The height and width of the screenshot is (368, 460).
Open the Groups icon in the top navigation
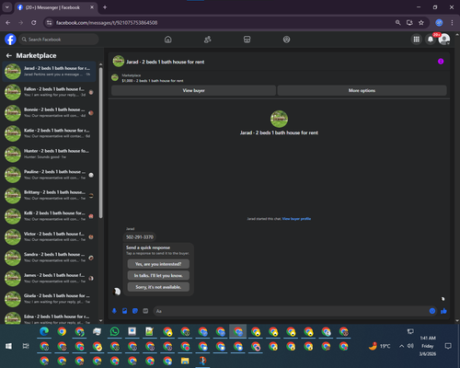[x=286, y=40]
